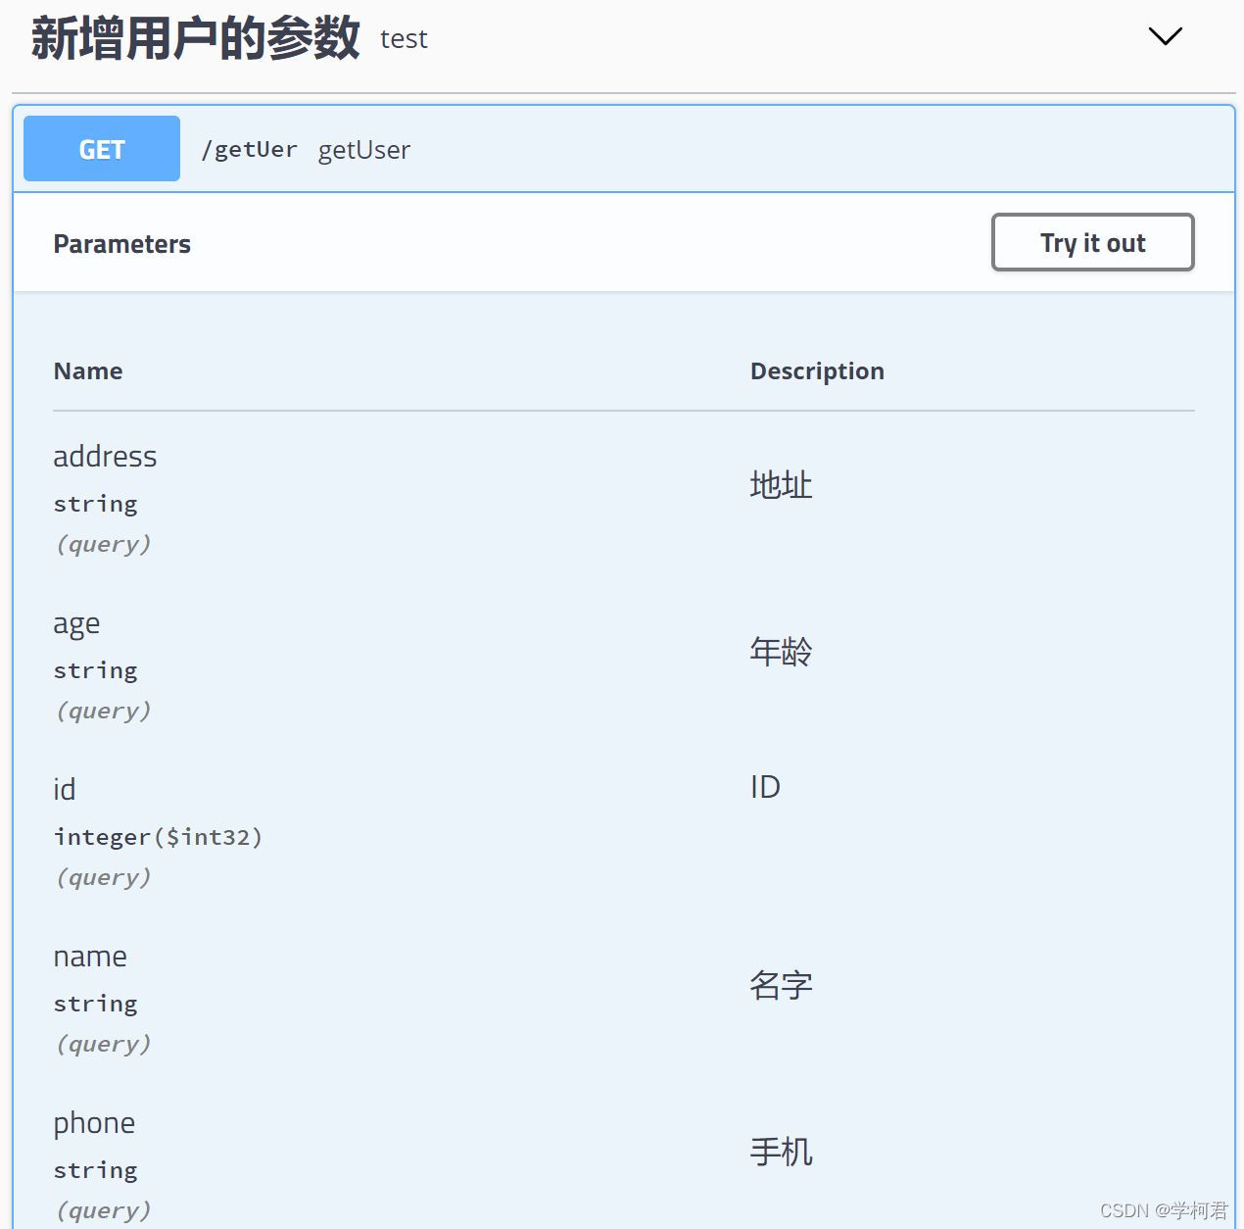Viewport: 1244px width, 1229px height.
Task: Click string type under address
Action: [96, 505]
